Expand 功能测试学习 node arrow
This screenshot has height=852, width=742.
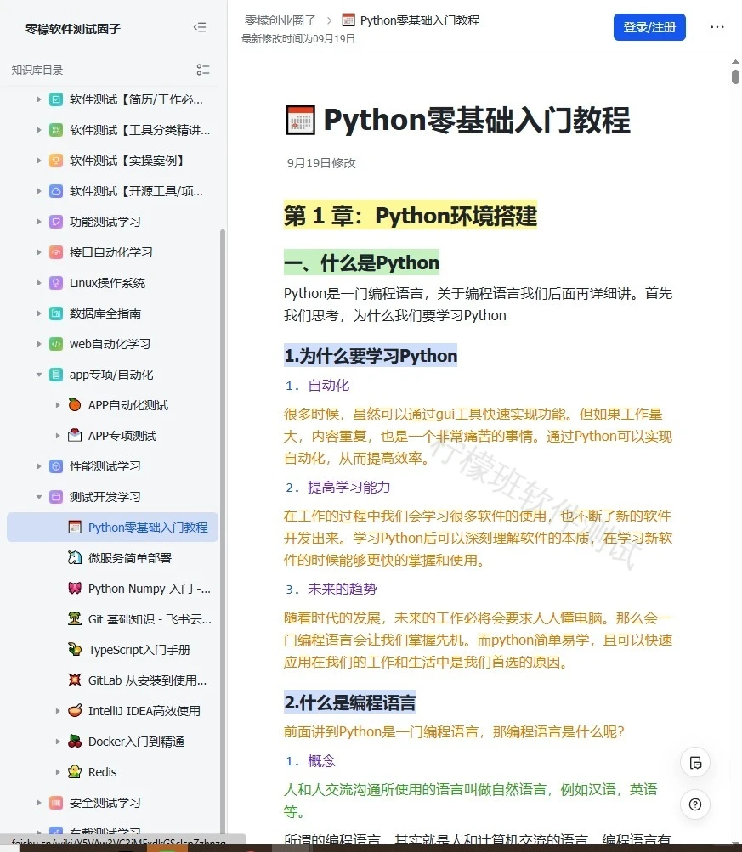coord(39,222)
